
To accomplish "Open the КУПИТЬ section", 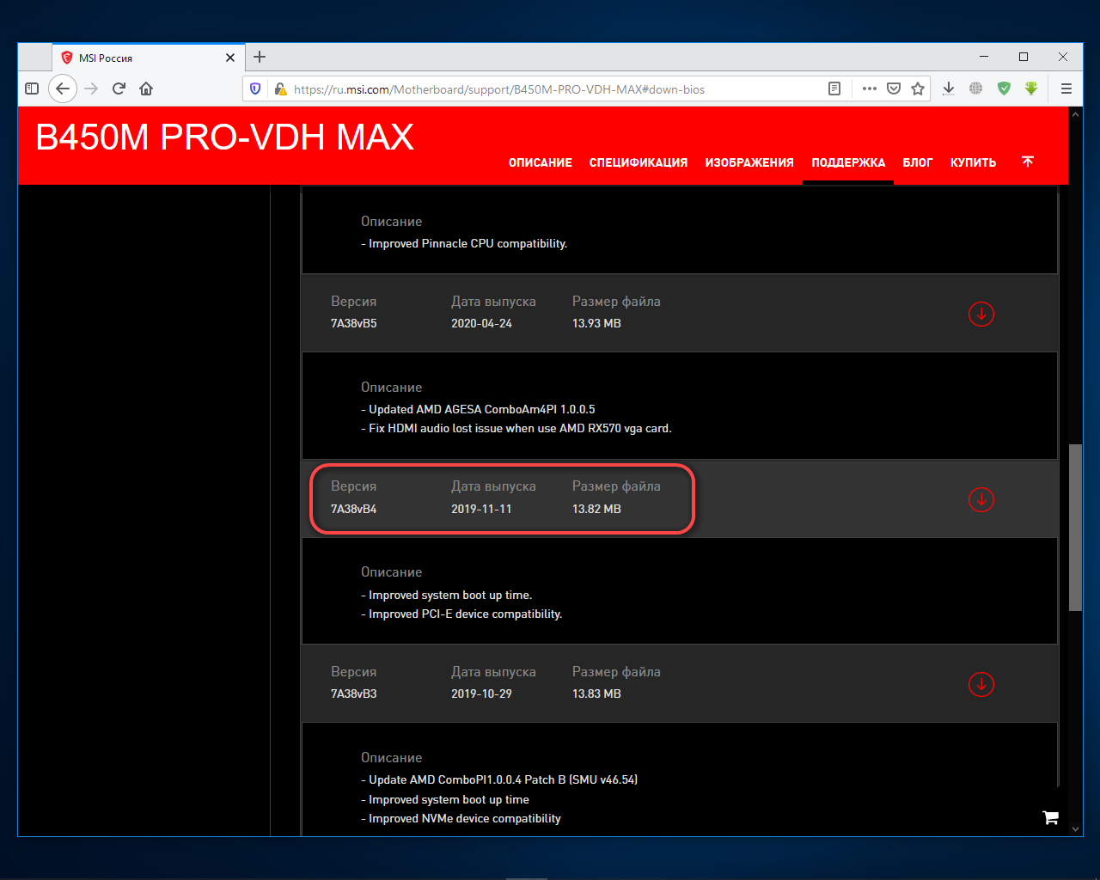I will tap(973, 162).
